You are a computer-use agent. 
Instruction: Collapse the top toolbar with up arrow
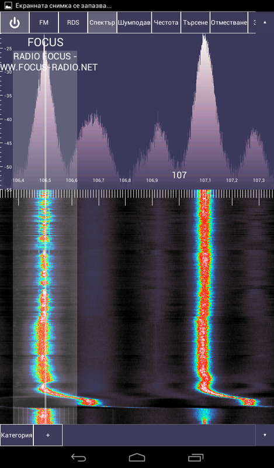pos(265,22)
